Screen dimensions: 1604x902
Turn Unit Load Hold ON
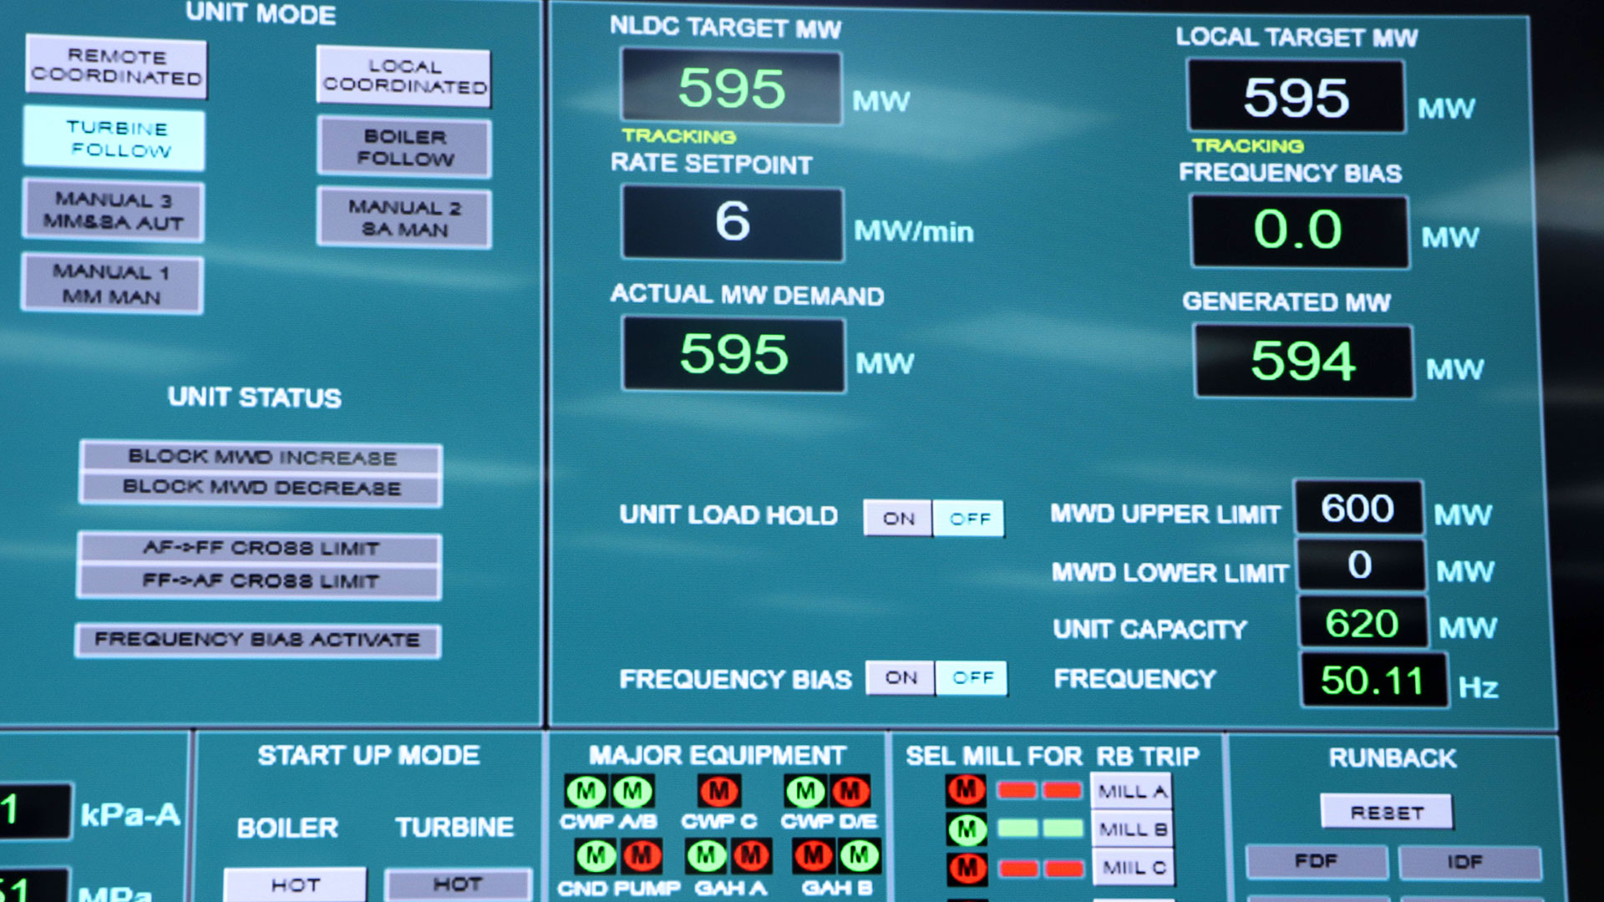898,519
